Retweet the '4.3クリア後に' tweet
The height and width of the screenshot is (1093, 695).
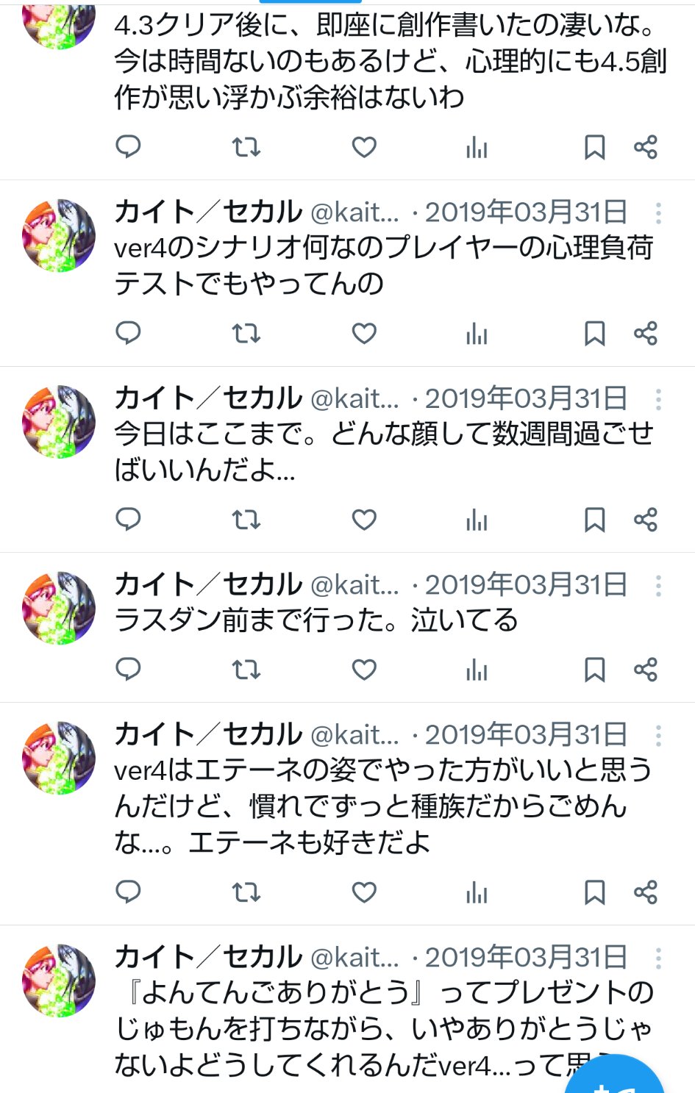[x=246, y=147]
